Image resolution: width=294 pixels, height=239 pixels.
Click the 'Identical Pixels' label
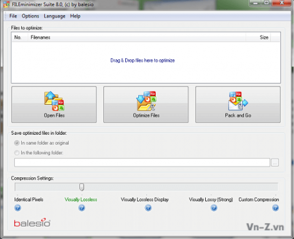[29, 200]
